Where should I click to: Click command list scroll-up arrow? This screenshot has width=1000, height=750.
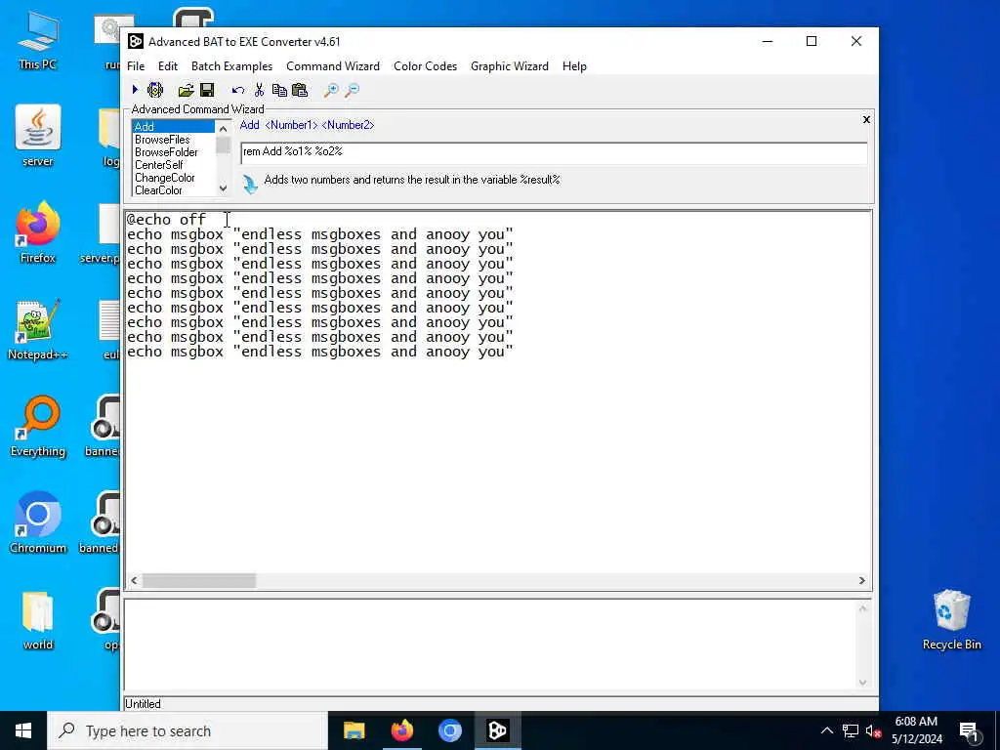coord(223,128)
